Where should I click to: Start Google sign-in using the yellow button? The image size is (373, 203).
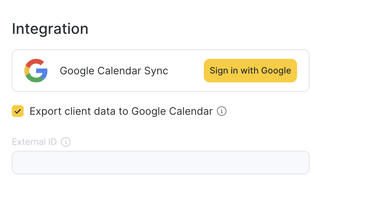click(250, 71)
